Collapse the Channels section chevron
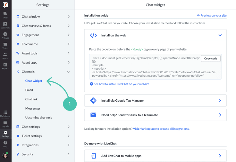Image resolution: width=236 pixels, height=162 pixels. (x=69, y=72)
